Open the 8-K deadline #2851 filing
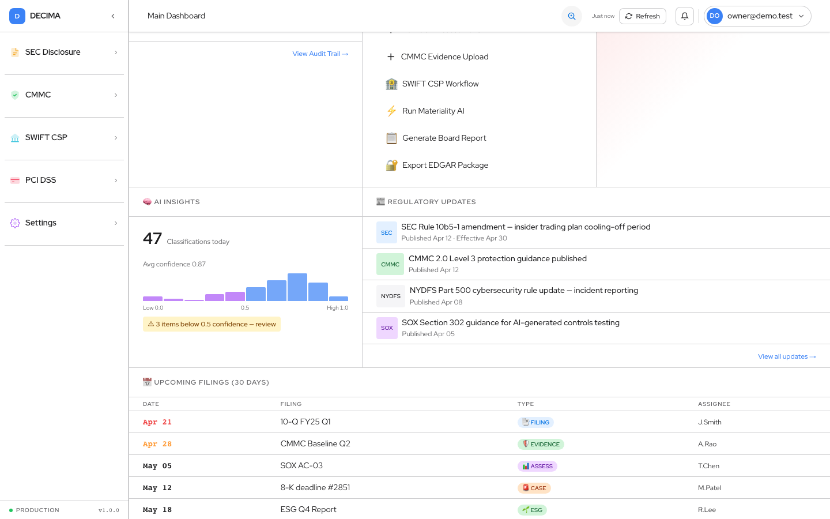The height and width of the screenshot is (519, 830). click(x=480, y=488)
